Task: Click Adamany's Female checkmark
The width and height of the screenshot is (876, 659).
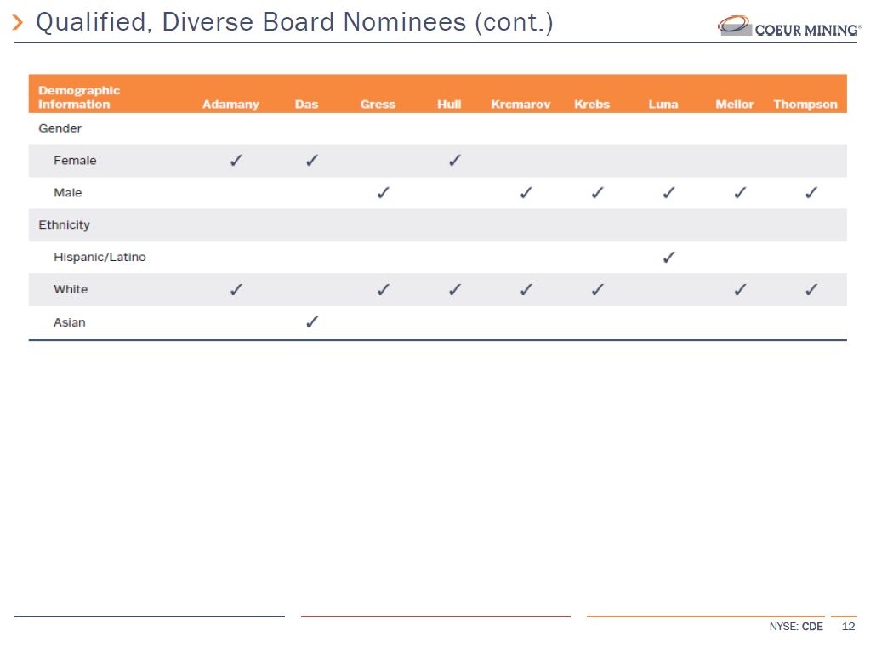Action: pos(236,160)
